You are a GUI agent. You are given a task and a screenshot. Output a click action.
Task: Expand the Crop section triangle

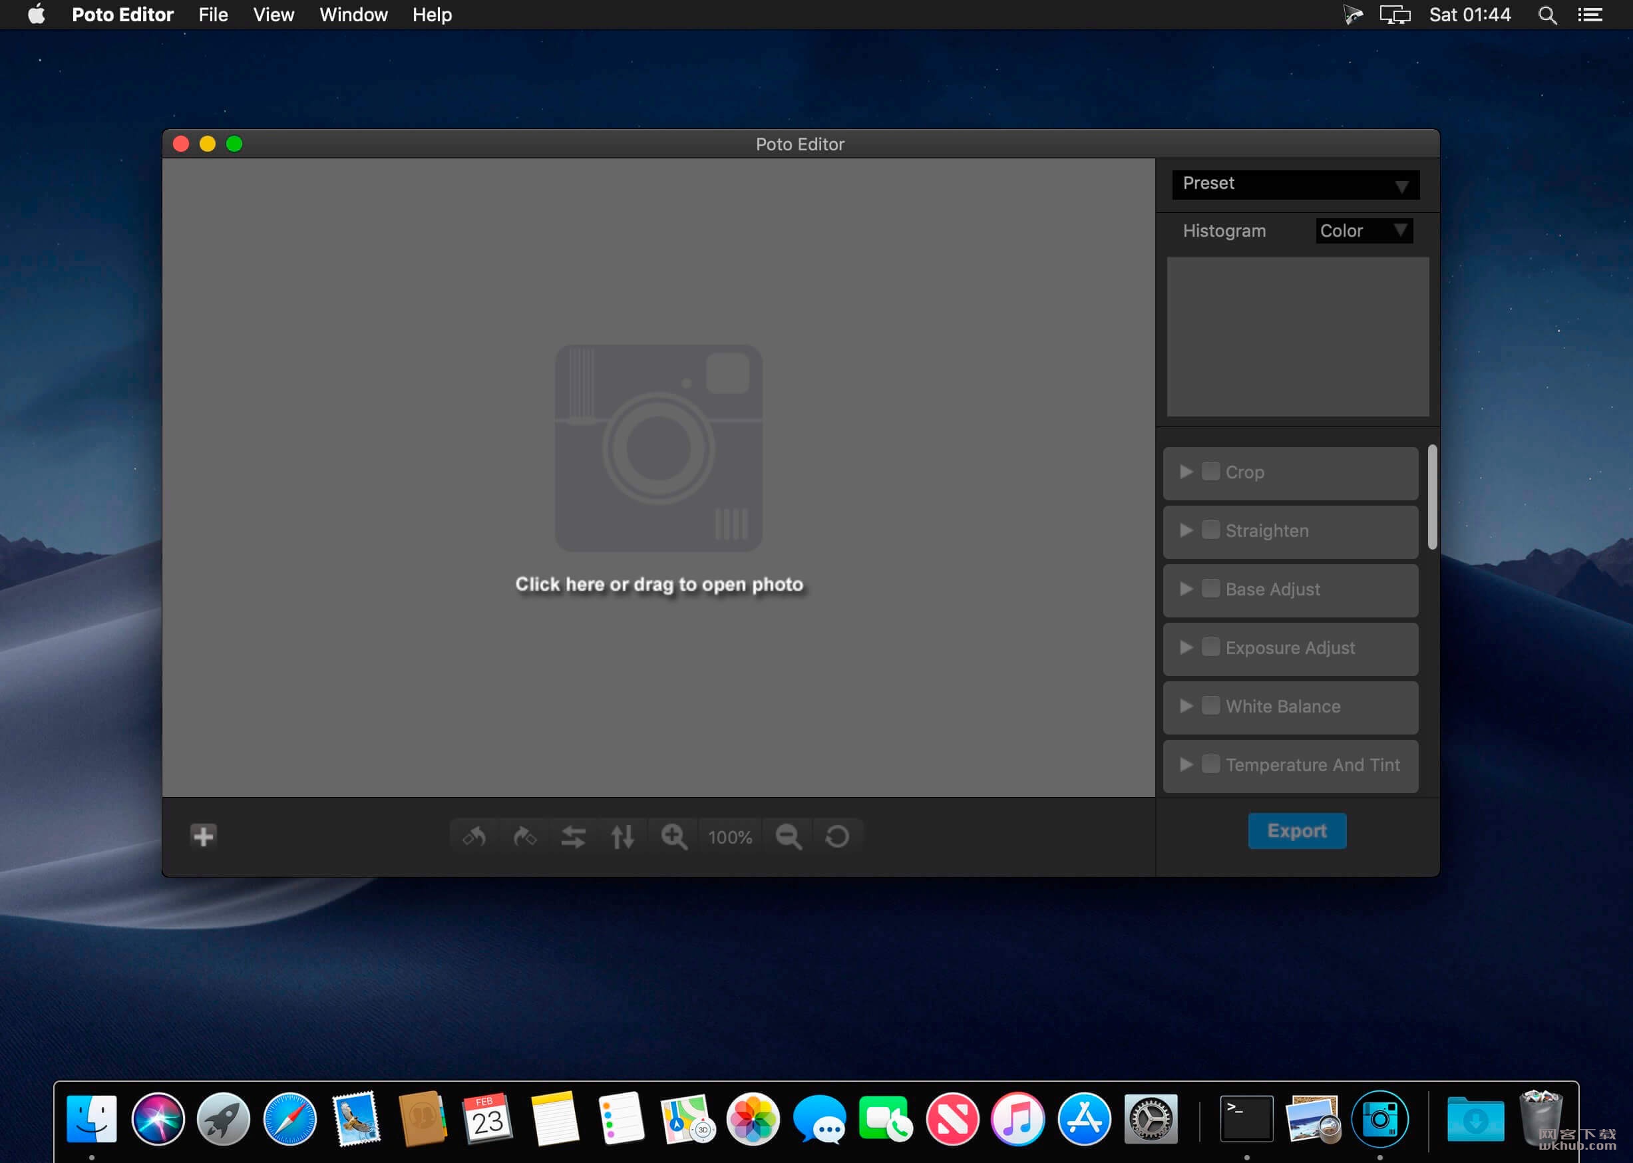tap(1186, 471)
